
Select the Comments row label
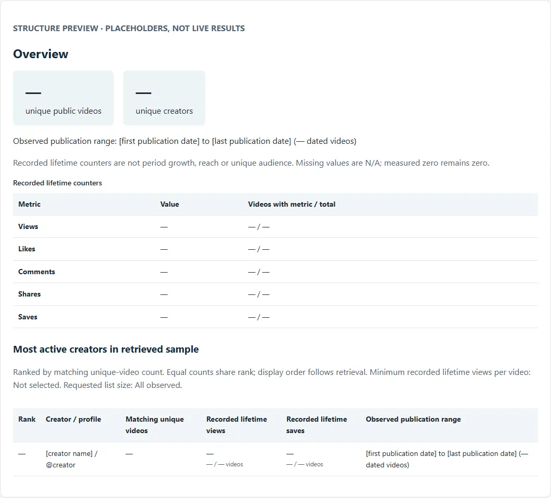coord(36,272)
